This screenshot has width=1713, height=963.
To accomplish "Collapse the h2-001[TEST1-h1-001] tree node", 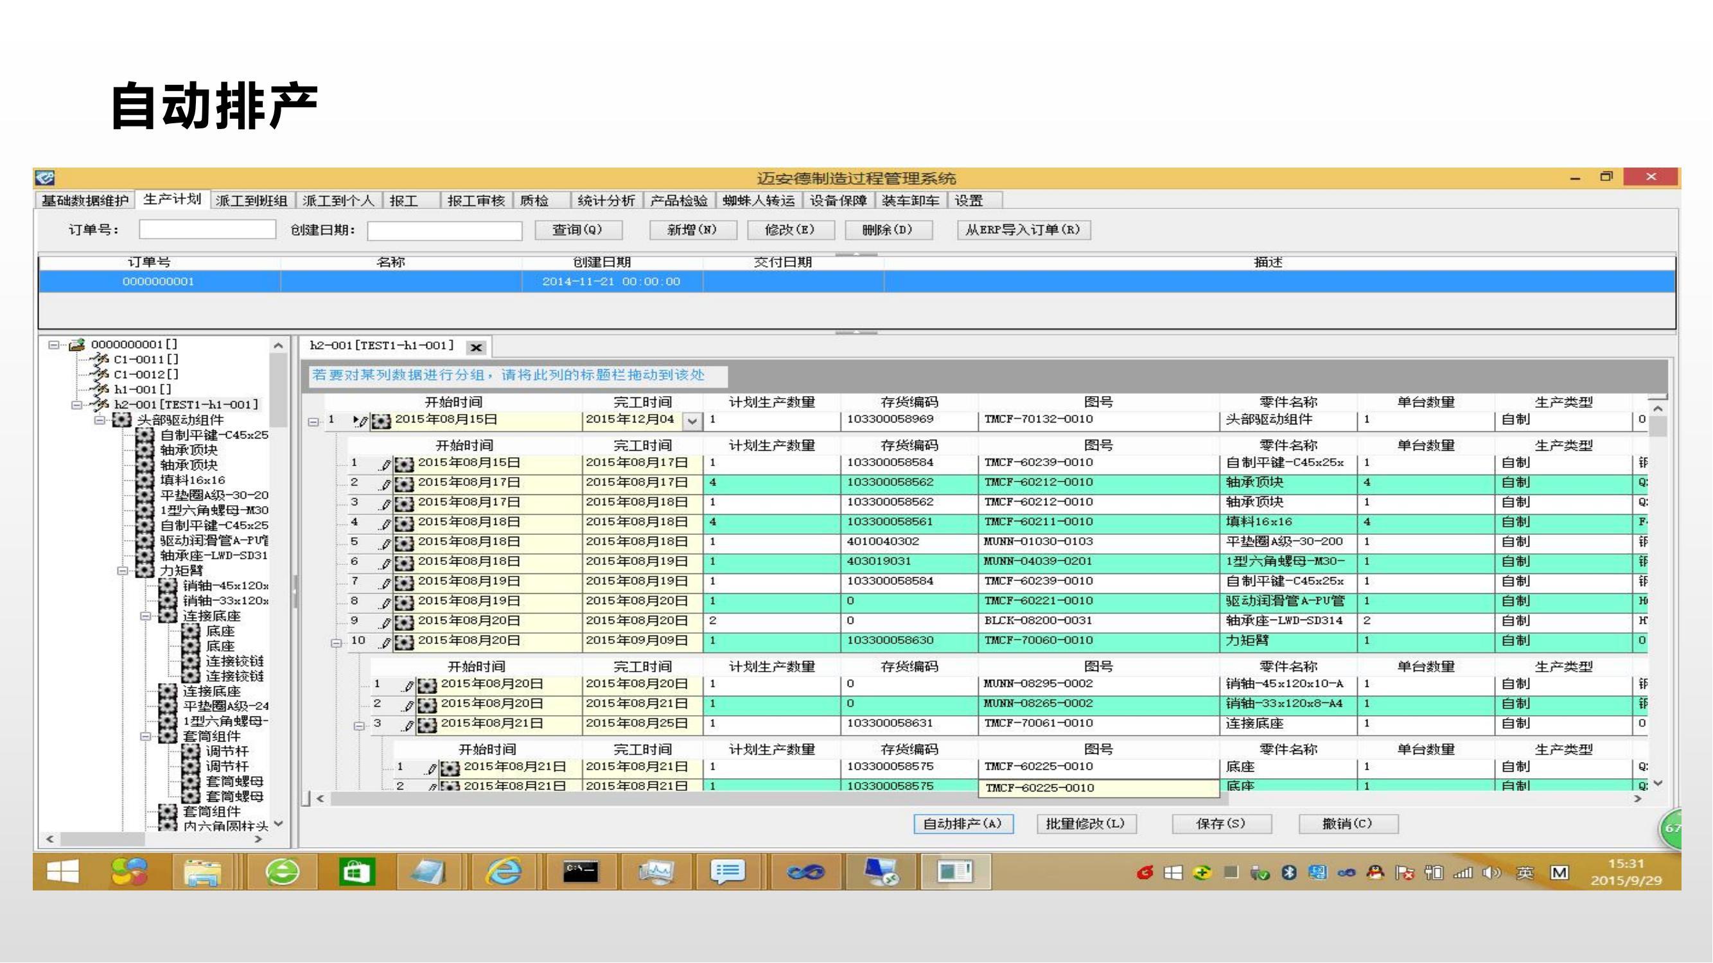I will [x=77, y=404].
